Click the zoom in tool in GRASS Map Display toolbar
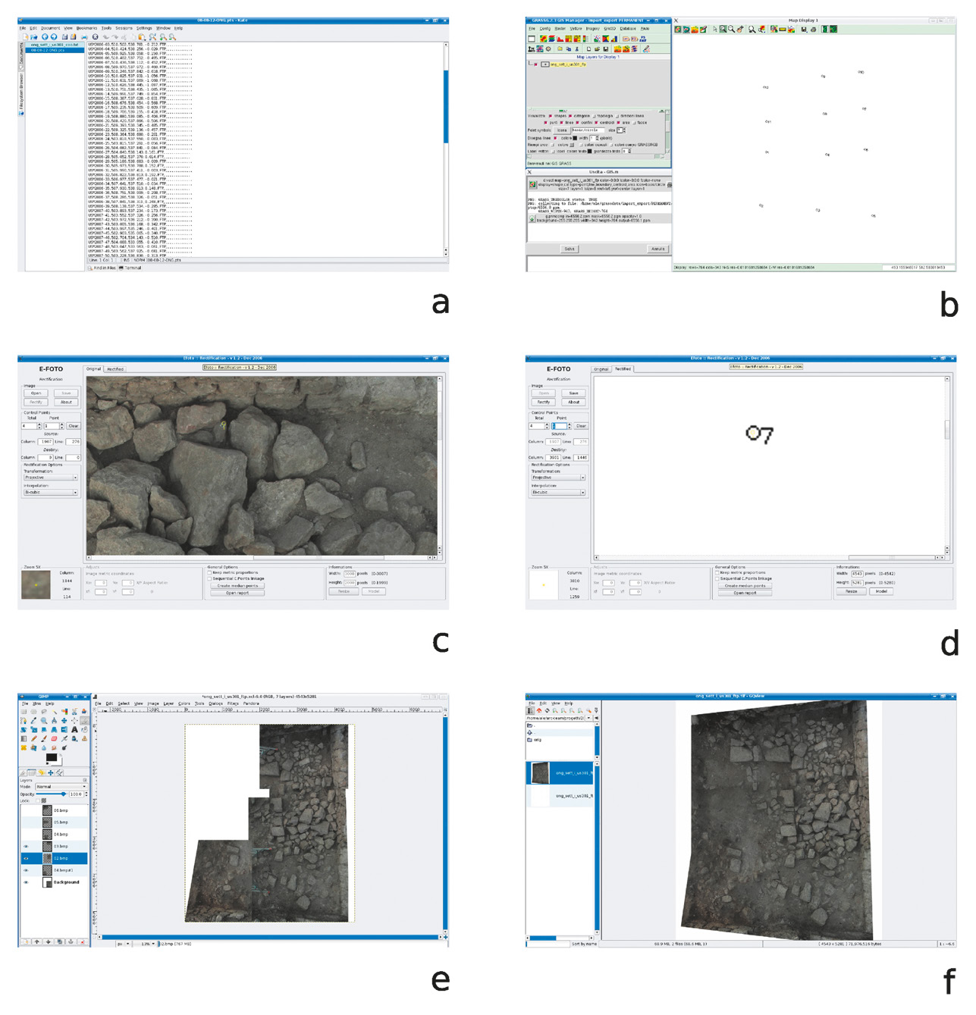Screen dimensions: 976x1015 click(x=723, y=29)
